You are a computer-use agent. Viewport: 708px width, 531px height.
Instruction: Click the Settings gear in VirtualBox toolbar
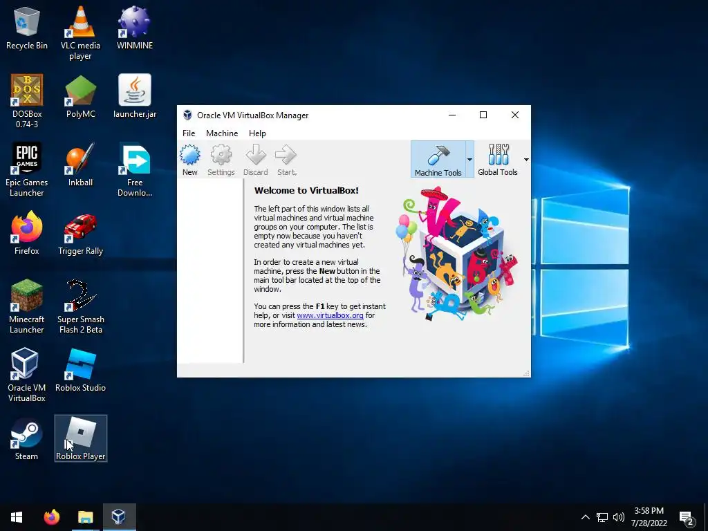(x=221, y=160)
